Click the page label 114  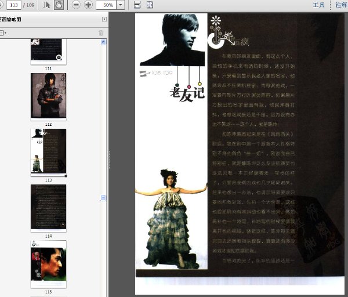coord(48,236)
